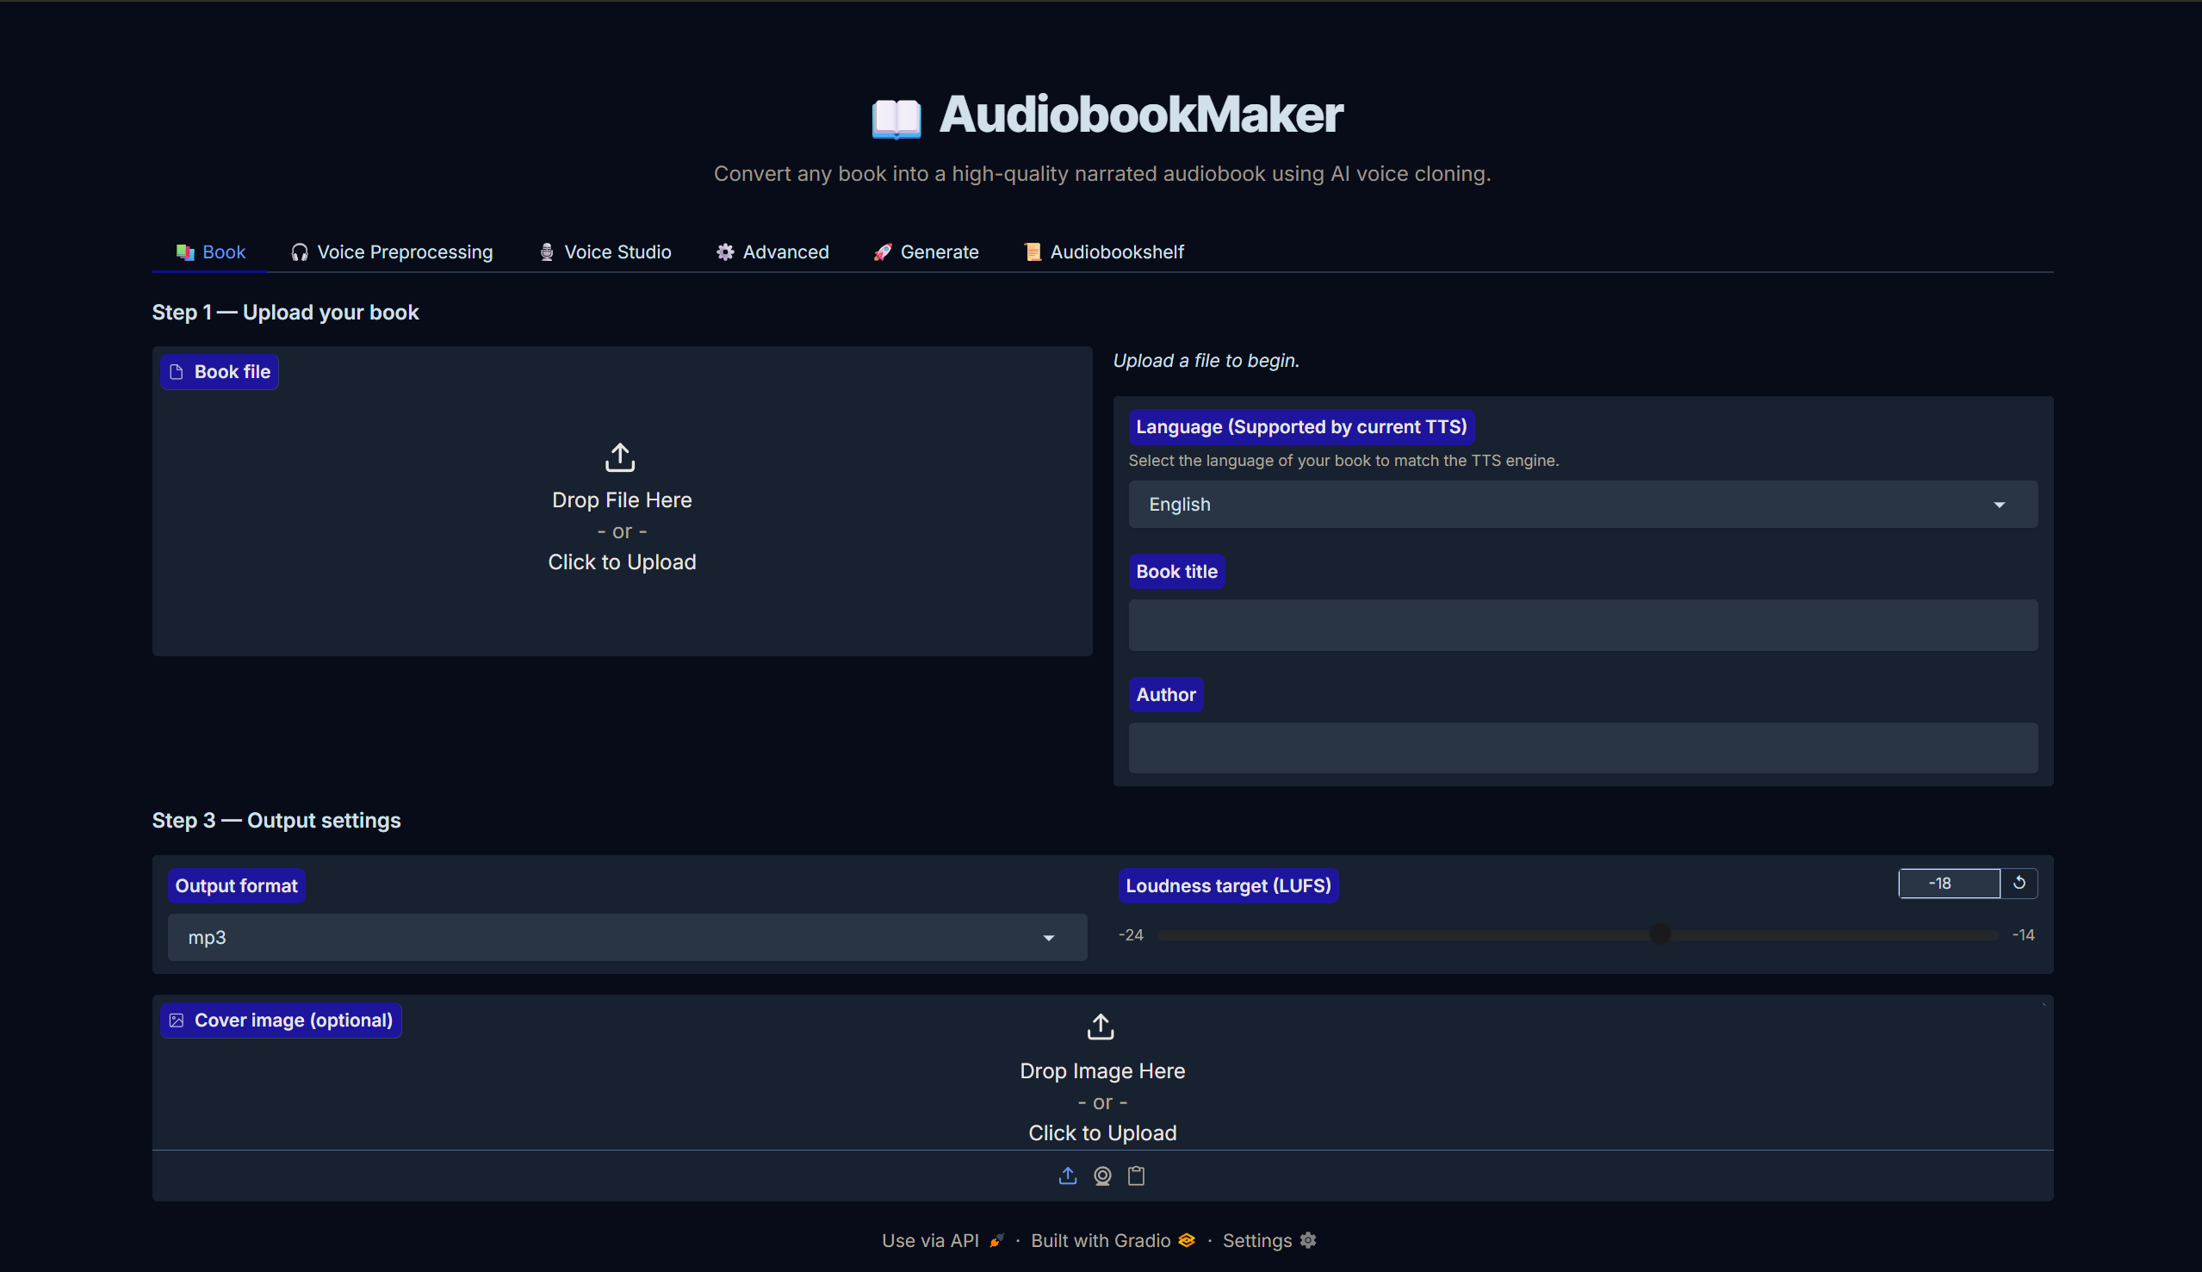The image size is (2202, 1272).
Task: Click the 'Step 3 — Output settings' heading
Action: pos(276,821)
